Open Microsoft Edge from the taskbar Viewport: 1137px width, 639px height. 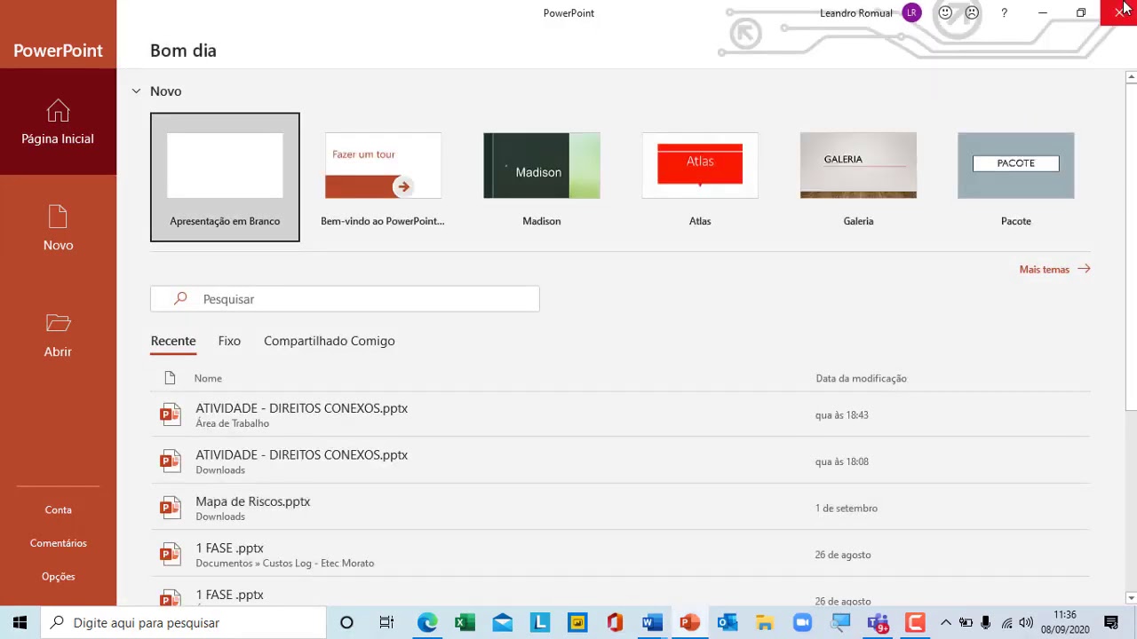pyautogui.click(x=427, y=623)
